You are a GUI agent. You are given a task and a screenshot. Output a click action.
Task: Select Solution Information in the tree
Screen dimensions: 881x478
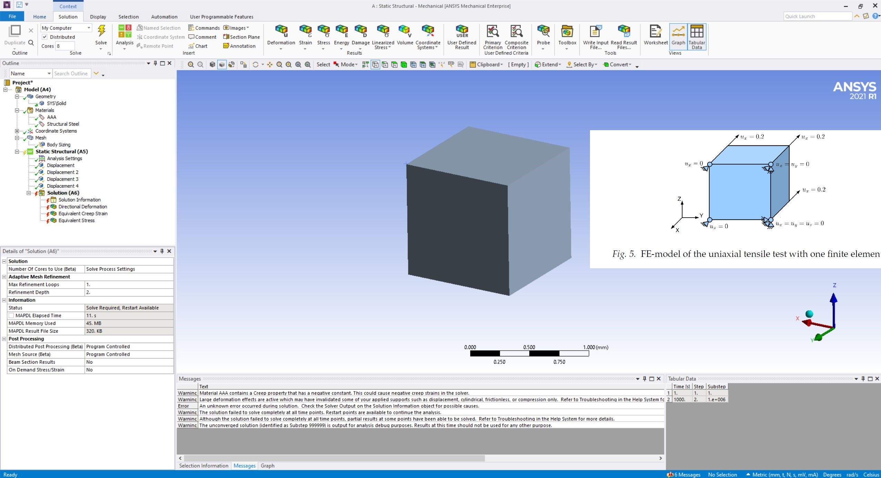(79, 200)
